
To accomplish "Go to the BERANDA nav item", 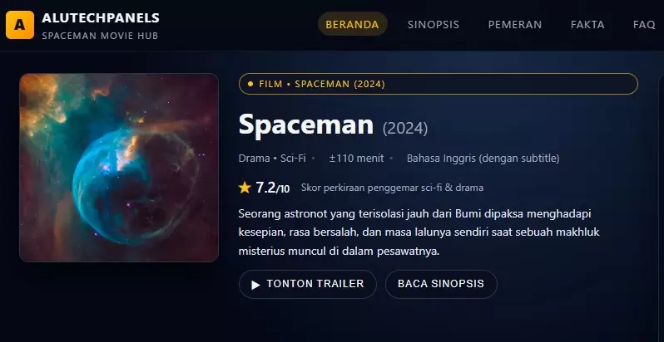I will click(x=352, y=25).
